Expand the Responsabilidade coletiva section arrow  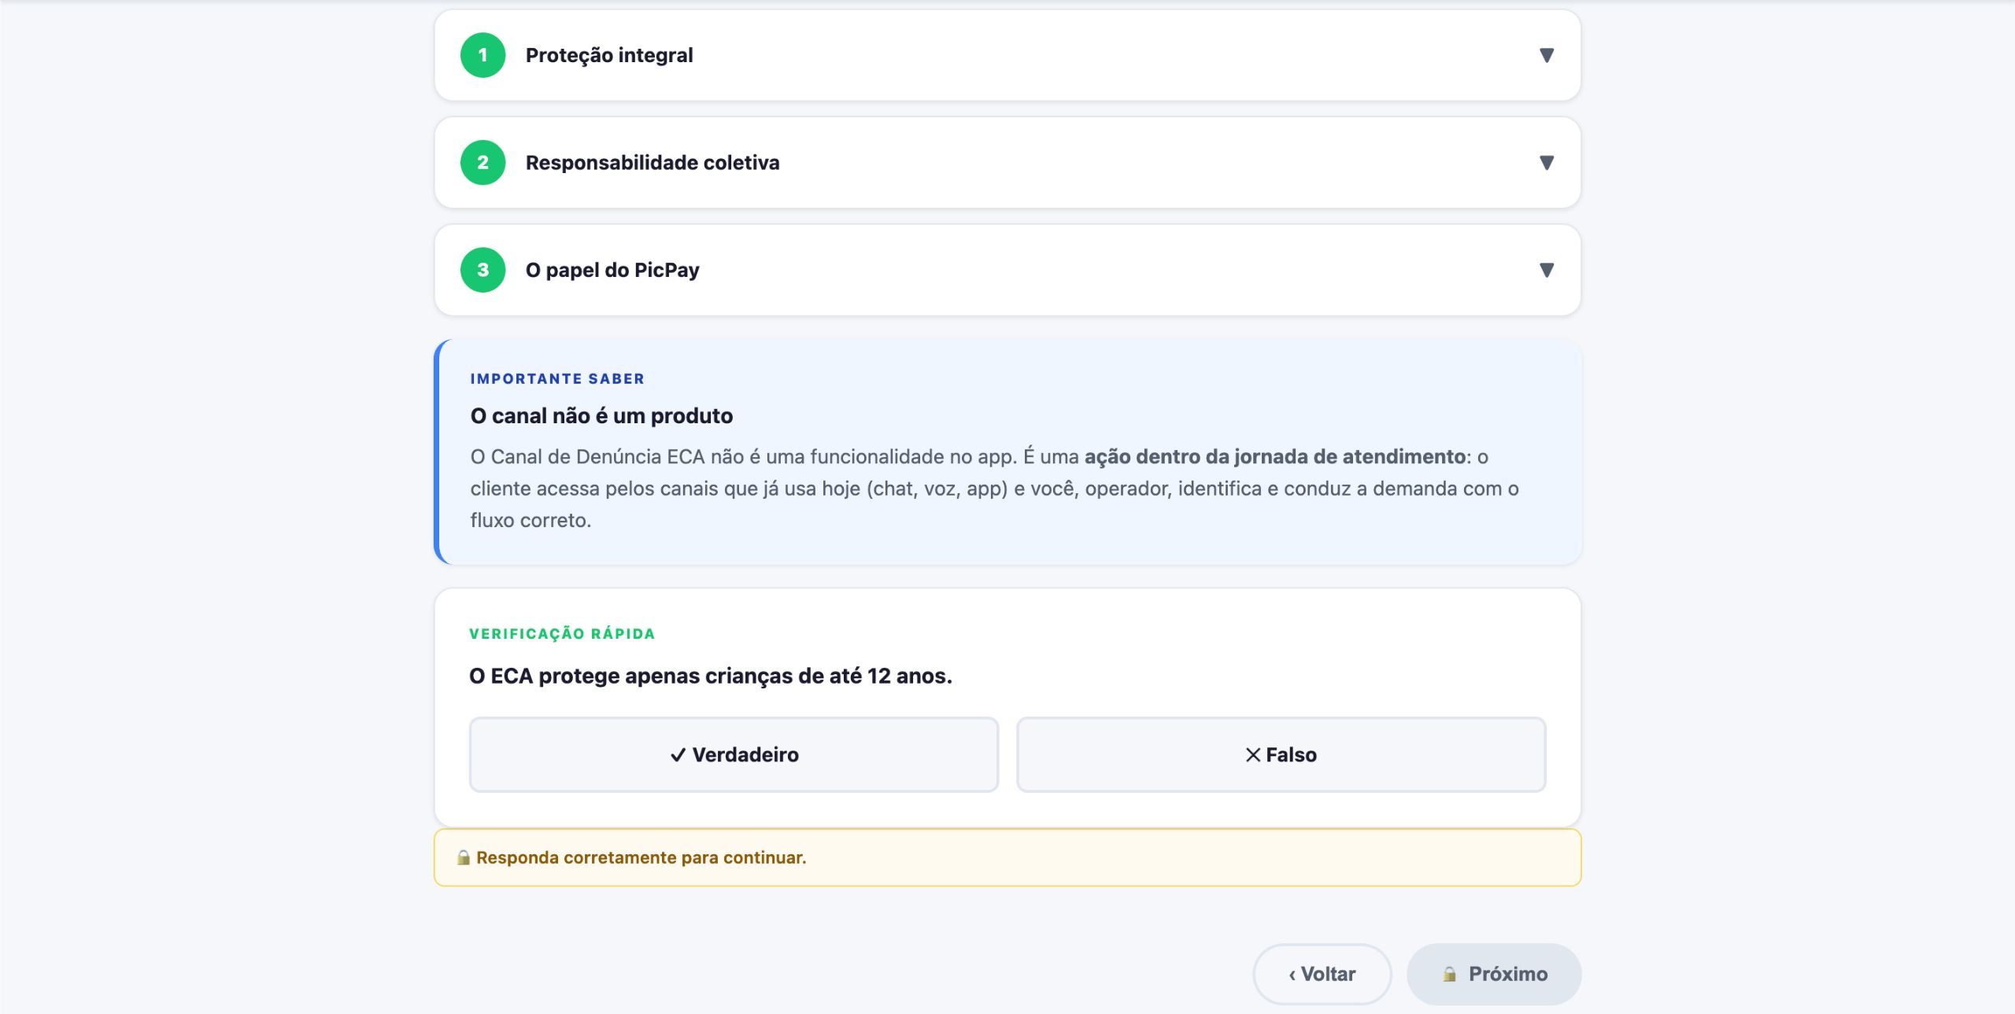pyautogui.click(x=1546, y=163)
